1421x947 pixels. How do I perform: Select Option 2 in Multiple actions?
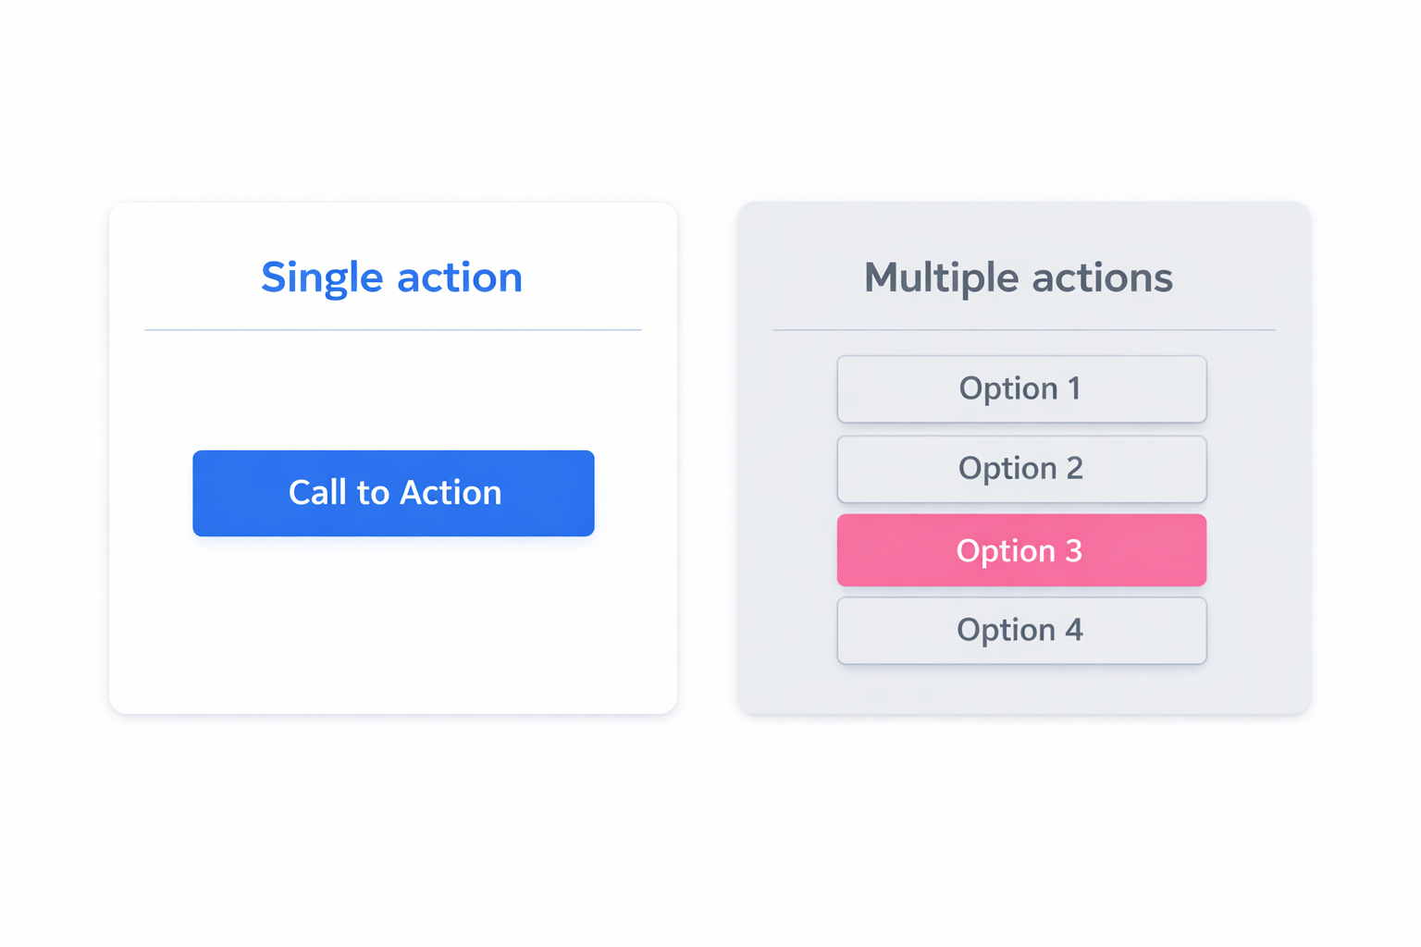[x=1020, y=469]
